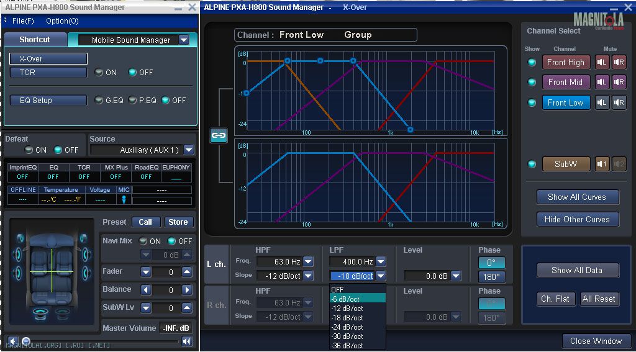This screenshot has height=352, width=636.
Task: Open the File(F) menu
Action: (x=23, y=21)
